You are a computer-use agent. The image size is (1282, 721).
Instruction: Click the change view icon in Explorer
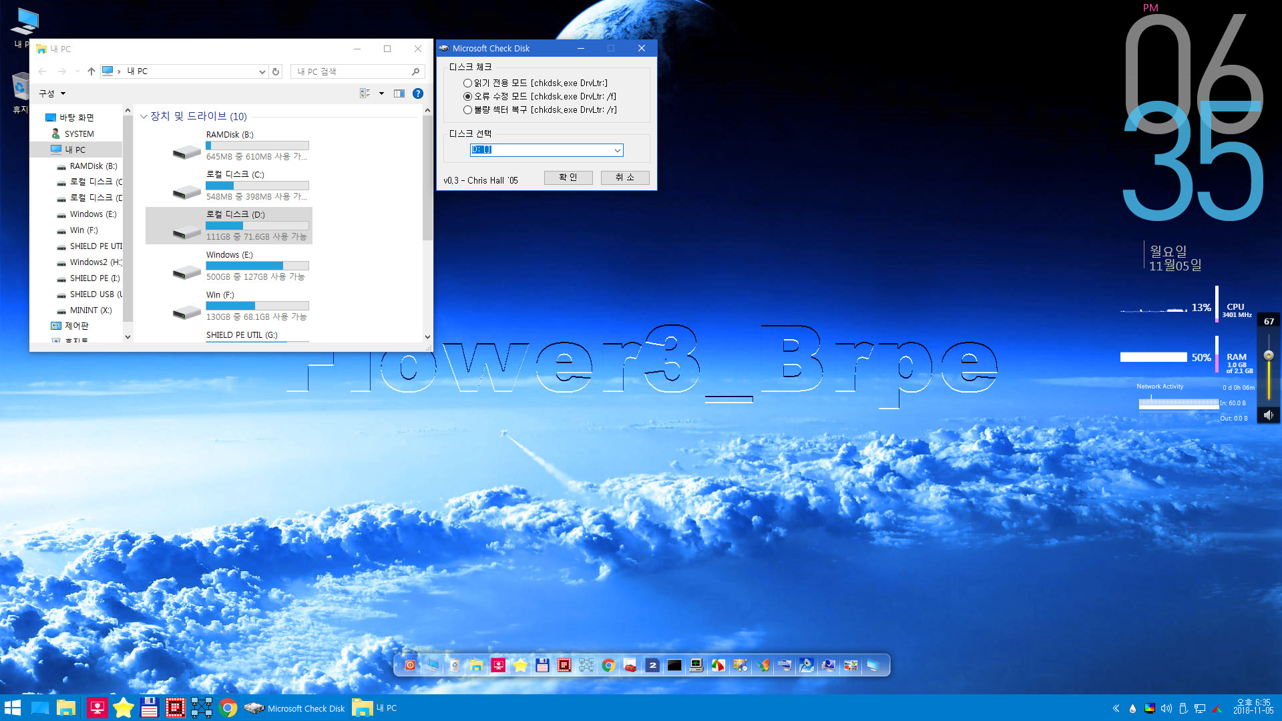(365, 93)
